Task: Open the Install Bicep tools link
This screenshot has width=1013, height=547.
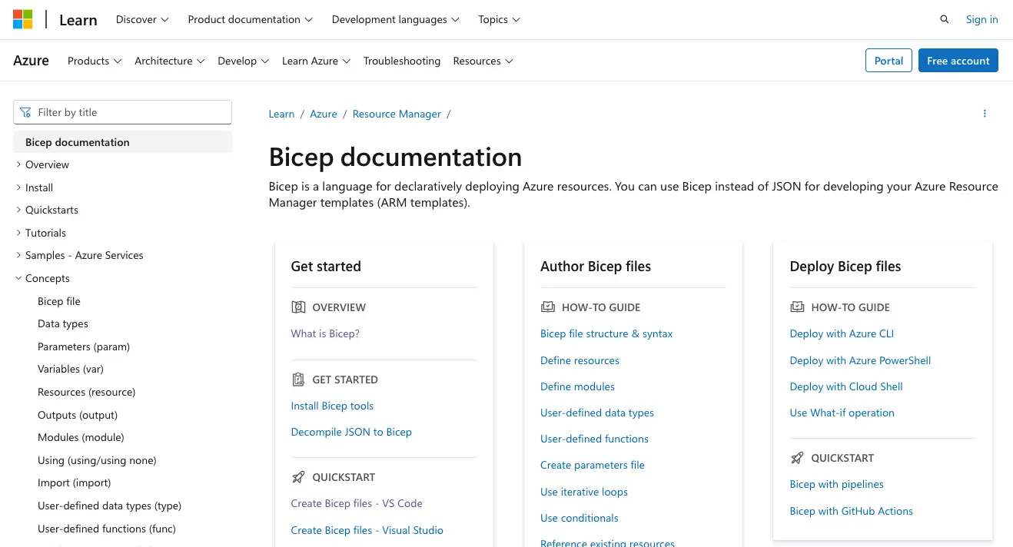Action: (x=332, y=406)
